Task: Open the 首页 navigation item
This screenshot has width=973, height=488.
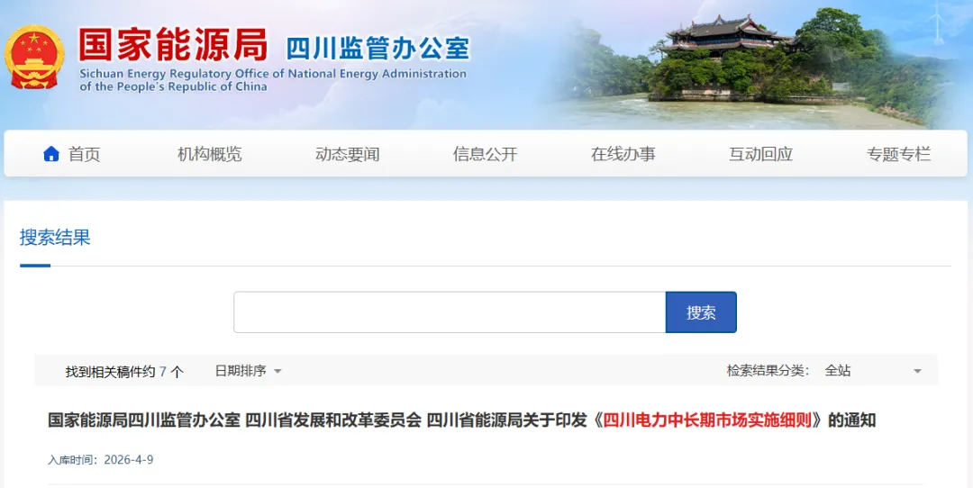Action: pyautogui.click(x=84, y=154)
